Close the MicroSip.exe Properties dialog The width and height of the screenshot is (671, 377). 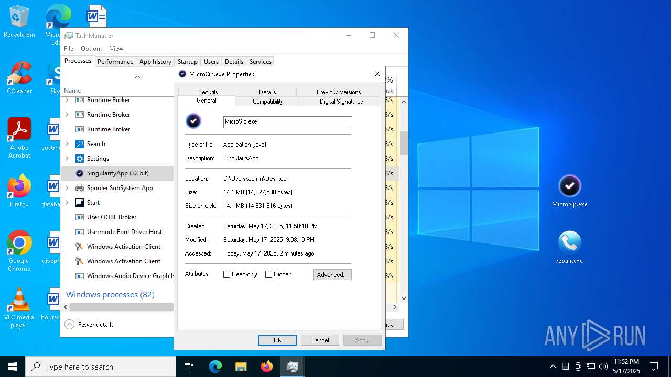[x=377, y=74]
